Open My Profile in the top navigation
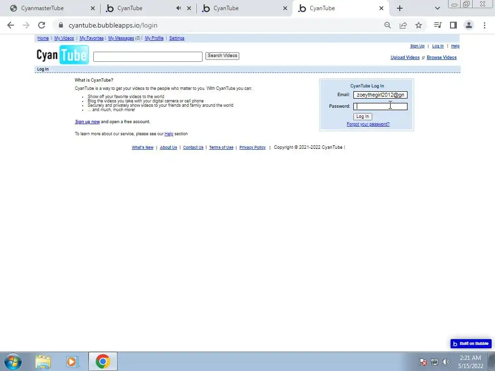 pos(154,38)
